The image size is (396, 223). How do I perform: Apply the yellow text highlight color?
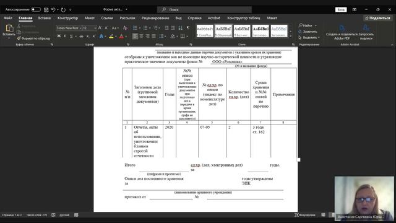click(111, 37)
